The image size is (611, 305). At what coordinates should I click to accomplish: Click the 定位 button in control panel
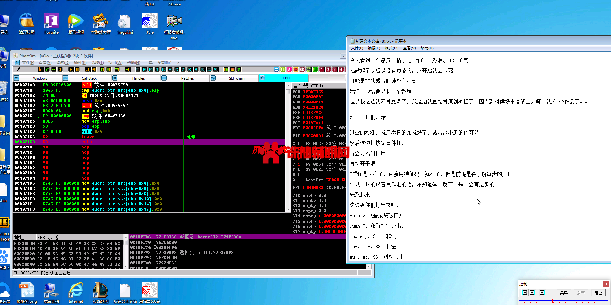tap(598, 293)
